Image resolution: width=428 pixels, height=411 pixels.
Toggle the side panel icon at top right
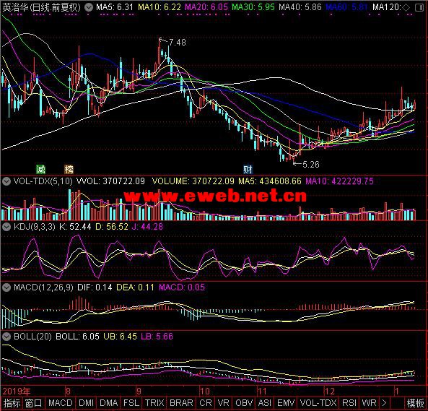coord(419,8)
